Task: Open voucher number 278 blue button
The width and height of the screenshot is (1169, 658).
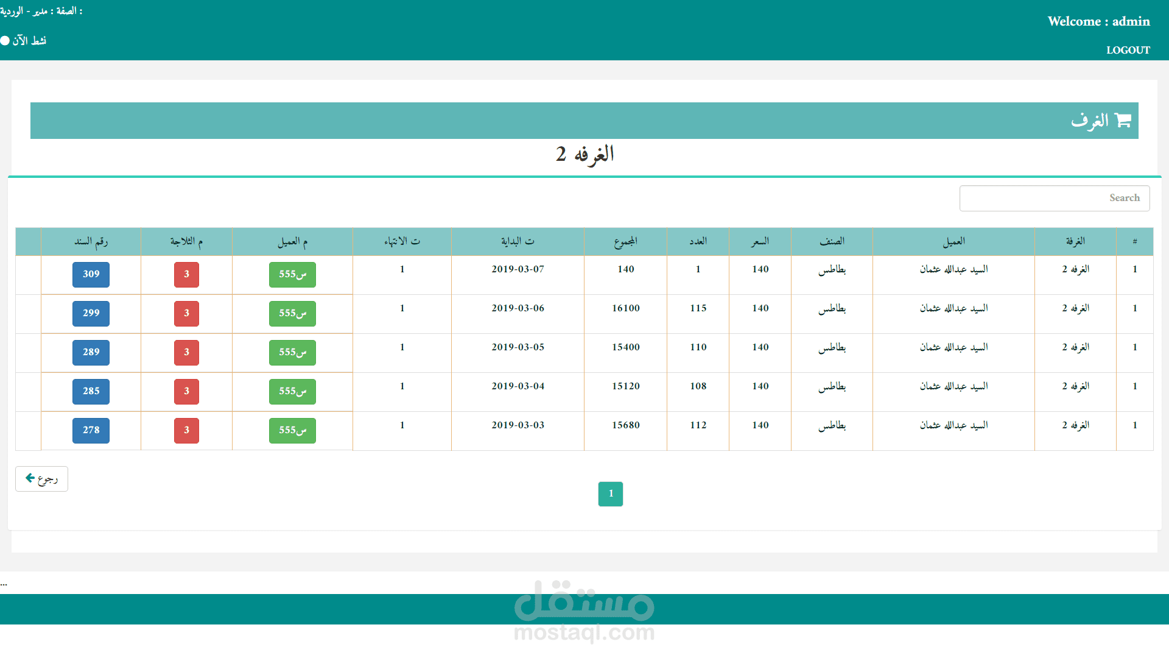Action: (91, 430)
